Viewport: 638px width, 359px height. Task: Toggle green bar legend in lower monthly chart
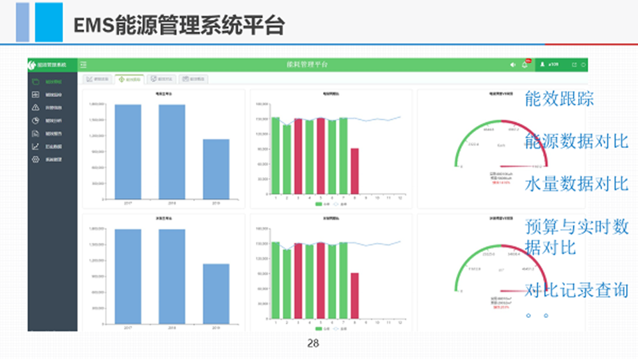(x=321, y=328)
